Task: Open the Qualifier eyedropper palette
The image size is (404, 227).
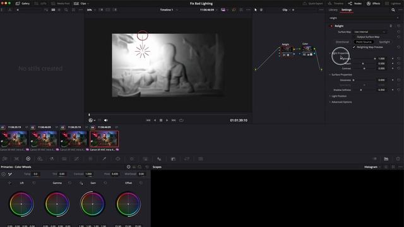Action: (104, 159)
